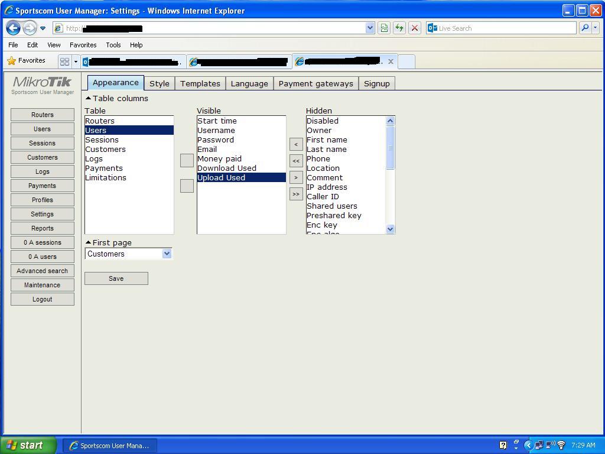Open the recent pages dropdown arrow

coord(43,28)
